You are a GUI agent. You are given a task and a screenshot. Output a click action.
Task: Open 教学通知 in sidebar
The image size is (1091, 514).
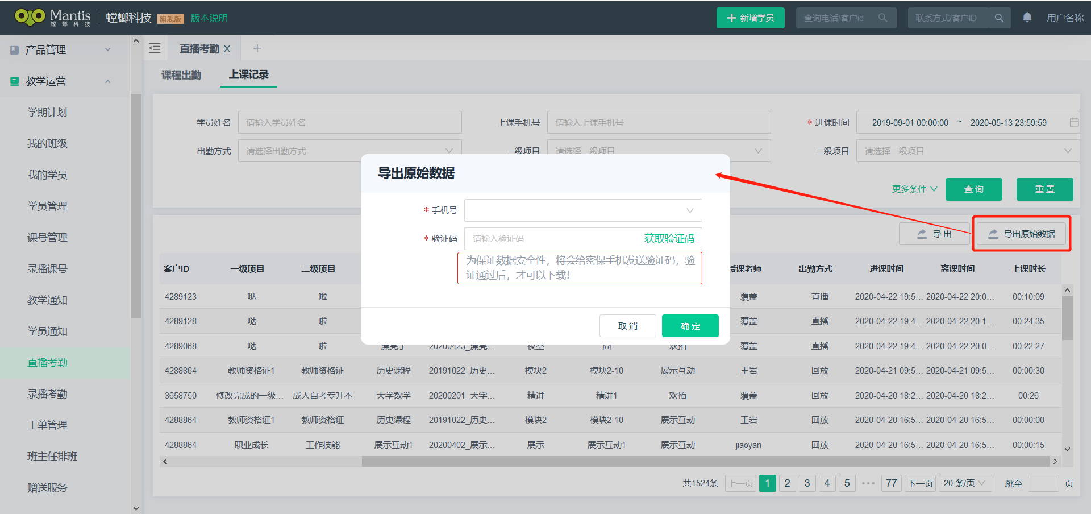pyautogui.click(x=47, y=300)
